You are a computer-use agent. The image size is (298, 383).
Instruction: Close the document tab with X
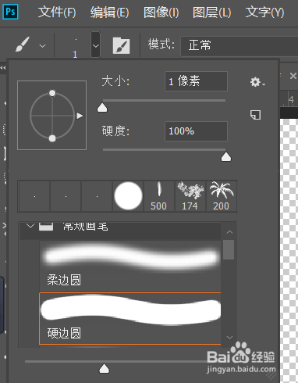click(293, 76)
